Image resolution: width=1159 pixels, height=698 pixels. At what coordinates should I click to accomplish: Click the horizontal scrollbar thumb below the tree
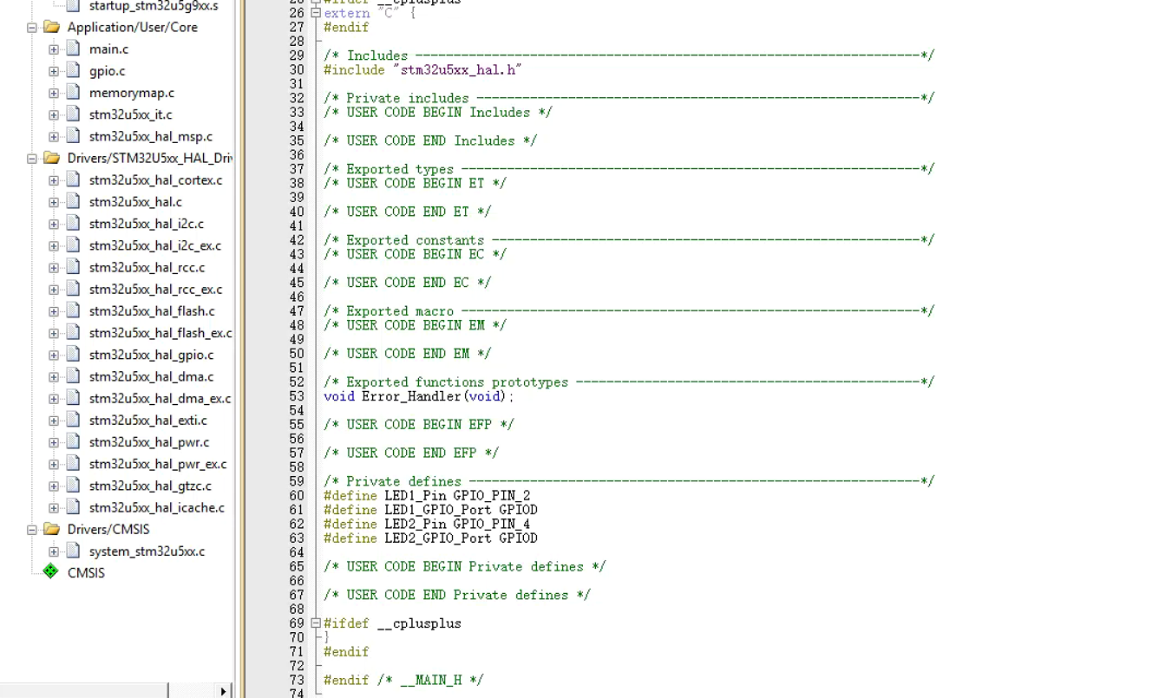point(82,690)
